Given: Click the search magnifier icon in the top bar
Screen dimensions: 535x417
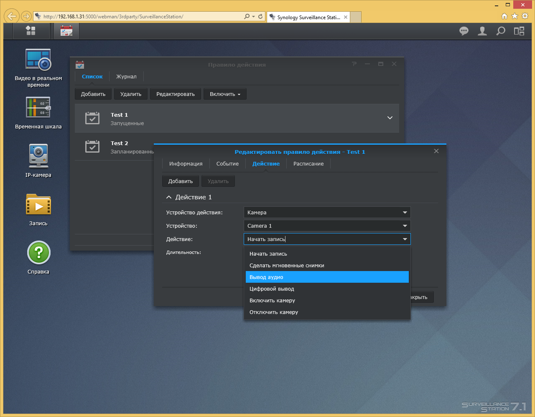Looking at the screenshot, I should point(500,31).
